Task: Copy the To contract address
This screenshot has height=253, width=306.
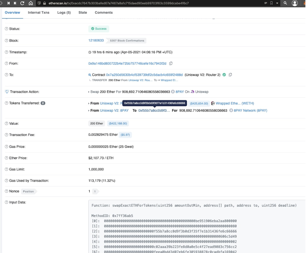Action: (230, 75)
